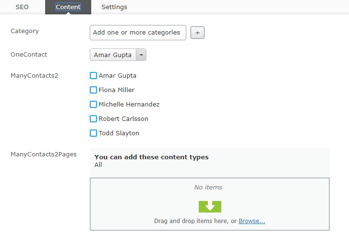349x236 pixels.
Task: Click the Category field label
Action: pos(24,31)
